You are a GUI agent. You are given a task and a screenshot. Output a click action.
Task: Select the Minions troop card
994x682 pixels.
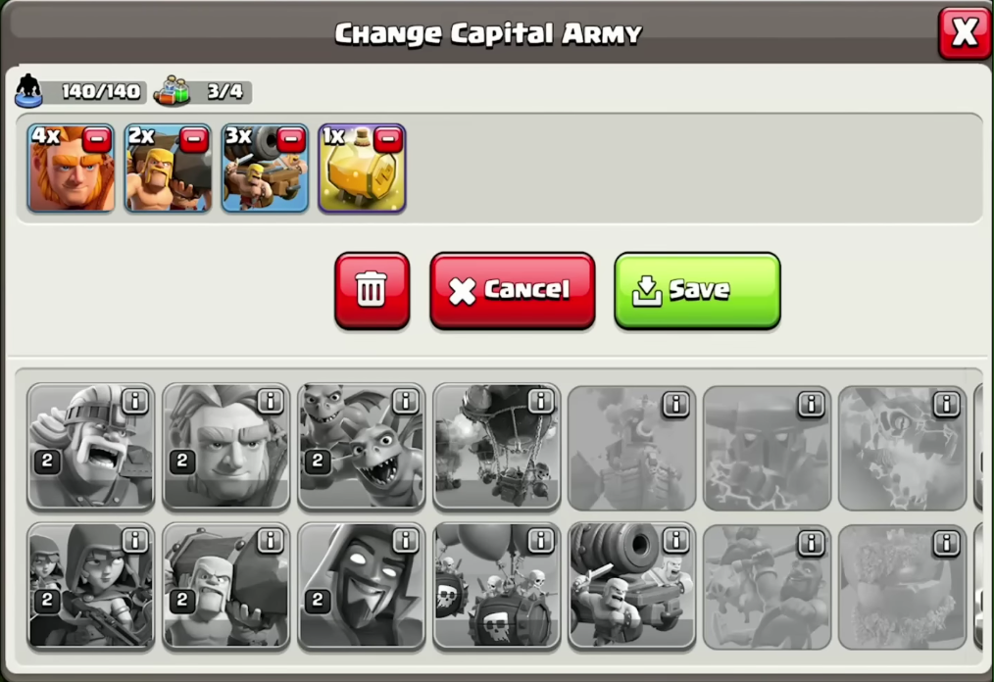[362, 446]
